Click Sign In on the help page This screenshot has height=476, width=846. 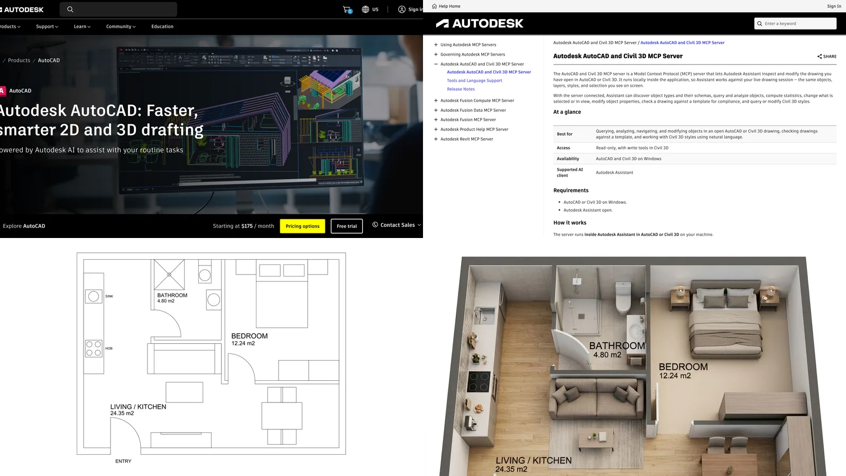(x=834, y=6)
